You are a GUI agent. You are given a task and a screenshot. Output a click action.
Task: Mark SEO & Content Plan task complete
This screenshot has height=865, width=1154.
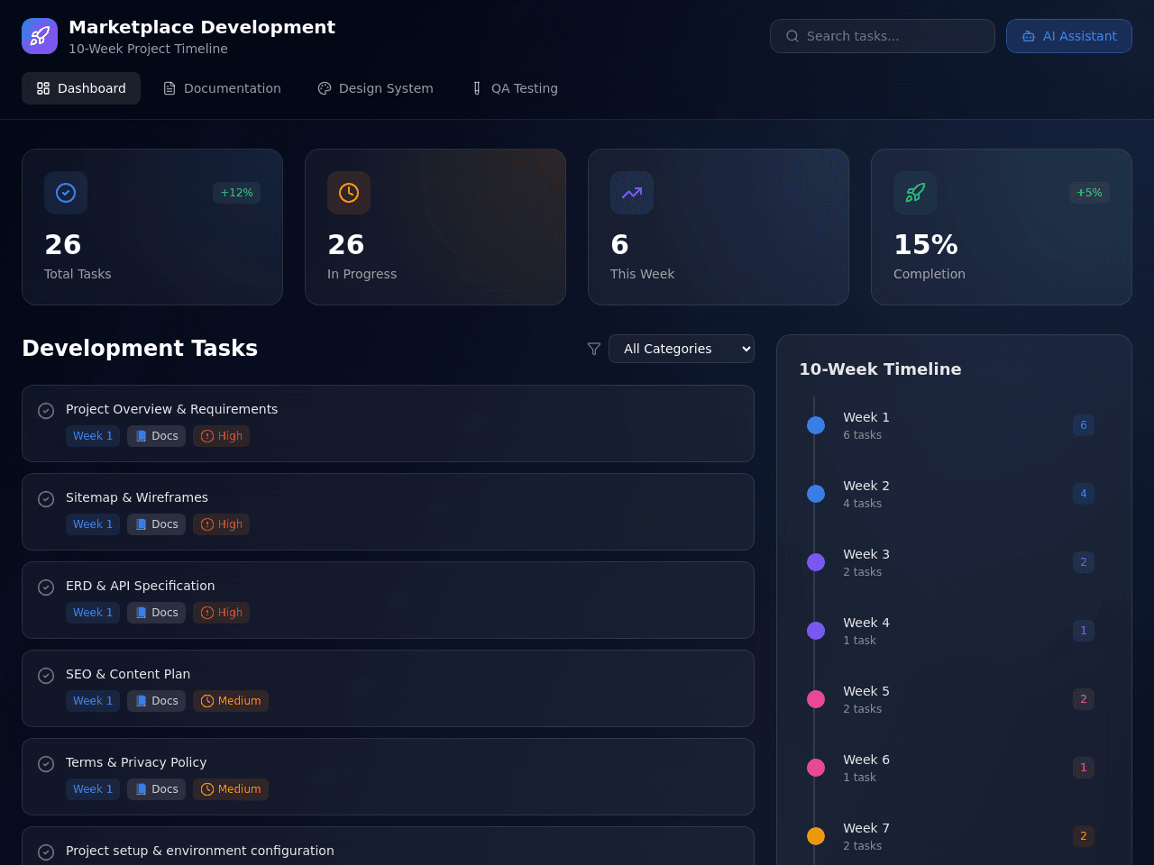[x=46, y=676]
